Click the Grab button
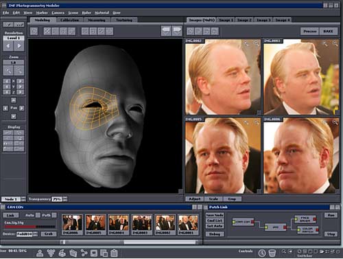This screenshot has height=259, width=343. coord(49,234)
